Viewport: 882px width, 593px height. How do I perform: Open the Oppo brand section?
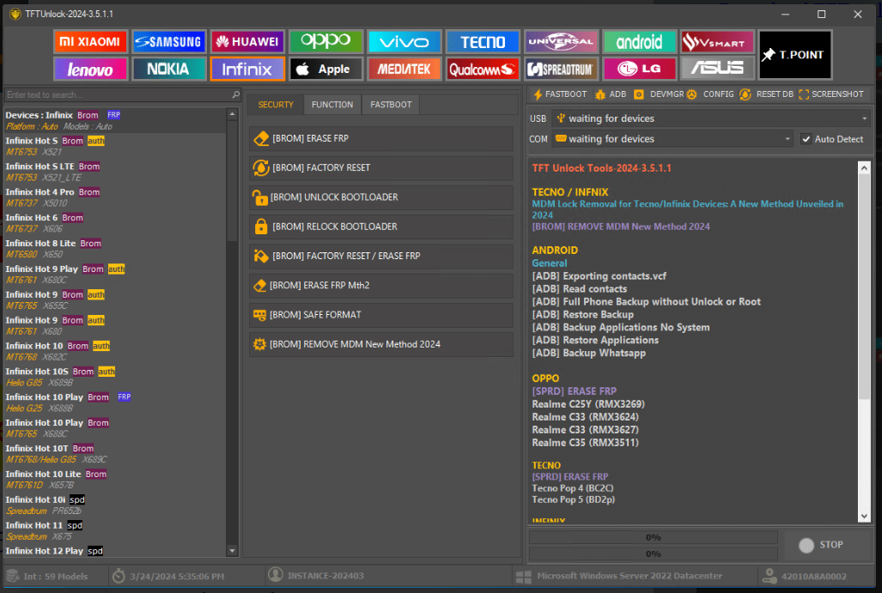pyautogui.click(x=325, y=41)
